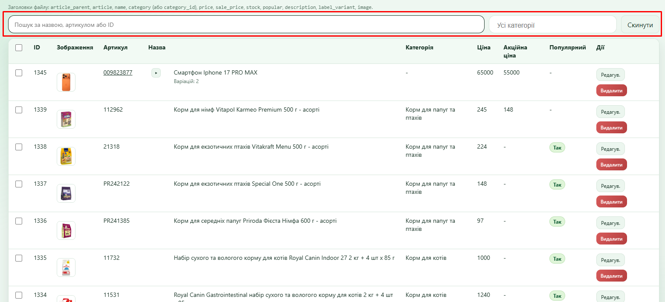Select product name 'Смартфон Iphone 17 PRO MAX'
The height and width of the screenshot is (302, 665).
coord(216,72)
